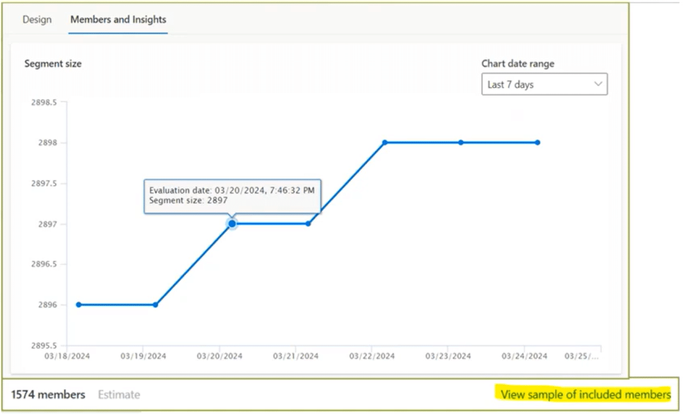This screenshot has height=414, width=683.
Task: Click the 2898.5 y-axis label
Action: pyautogui.click(x=44, y=102)
